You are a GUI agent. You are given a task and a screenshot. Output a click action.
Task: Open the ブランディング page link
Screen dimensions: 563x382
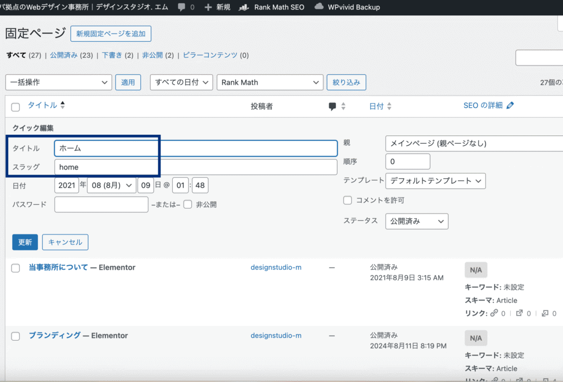(x=54, y=335)
